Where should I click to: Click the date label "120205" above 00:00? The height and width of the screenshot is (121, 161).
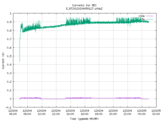click(142, 111)
